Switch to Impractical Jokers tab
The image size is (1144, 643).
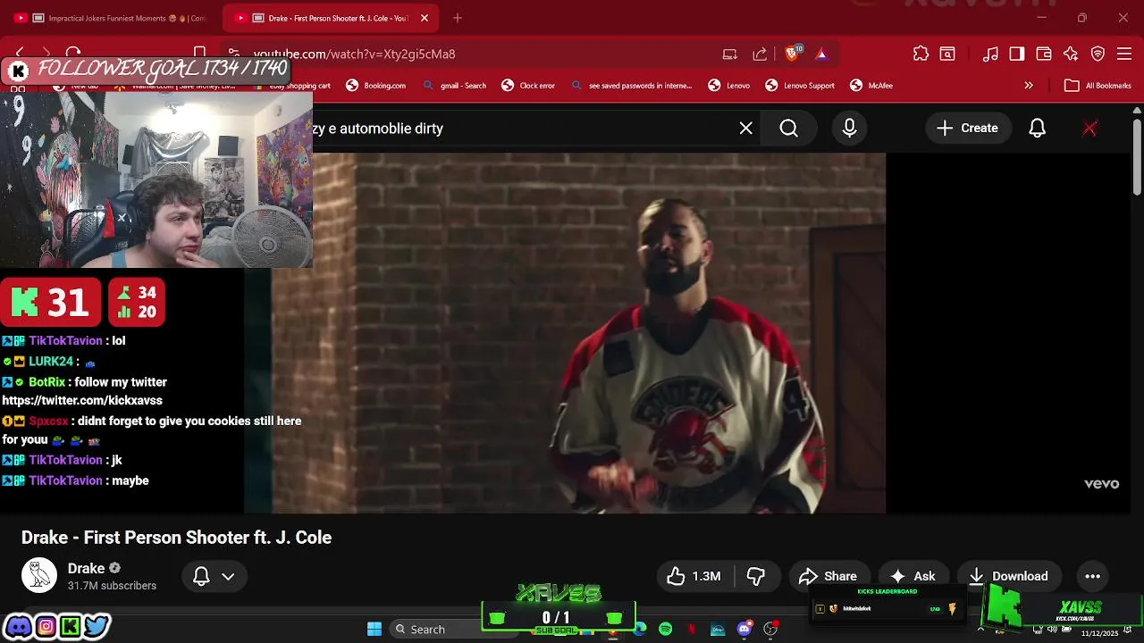118,18
